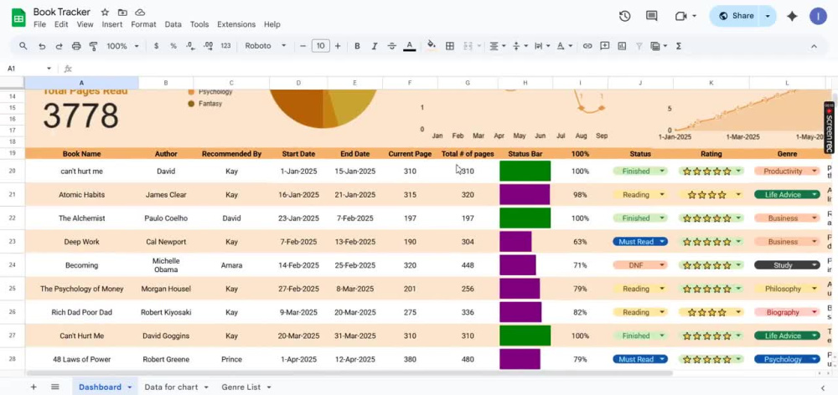Open the Google Sheets home icon
The image size is (838, 395).
click(x=18, y=18)
